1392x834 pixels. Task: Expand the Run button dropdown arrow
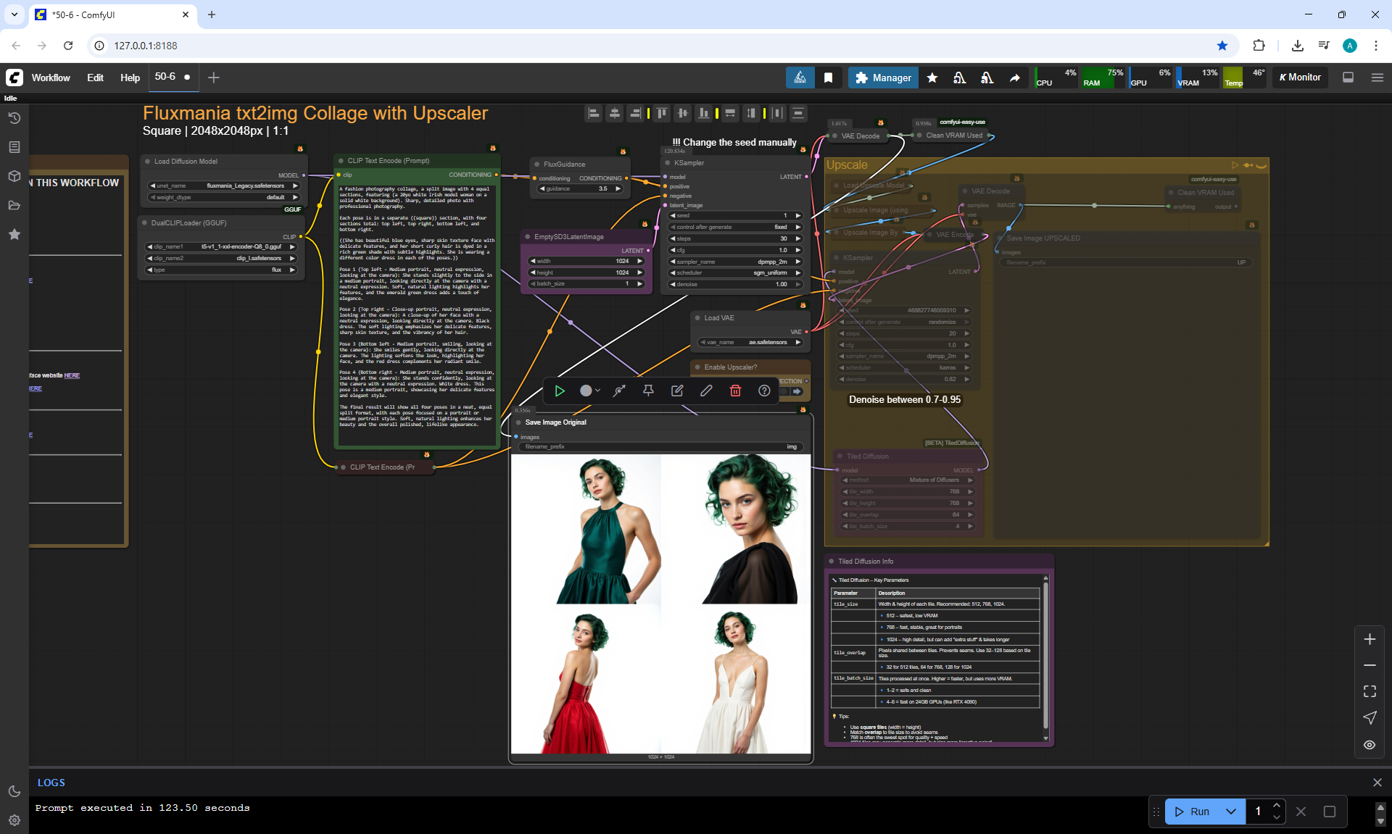1230,812
